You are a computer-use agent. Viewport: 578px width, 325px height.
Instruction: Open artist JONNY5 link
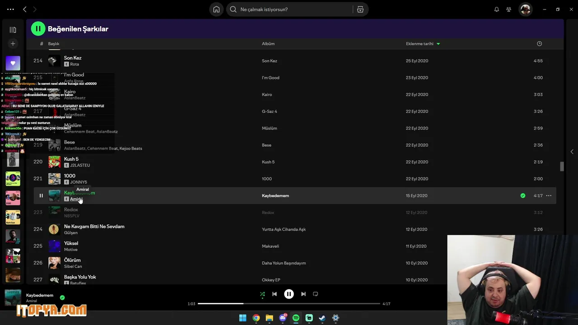click(x=79, y=182)
